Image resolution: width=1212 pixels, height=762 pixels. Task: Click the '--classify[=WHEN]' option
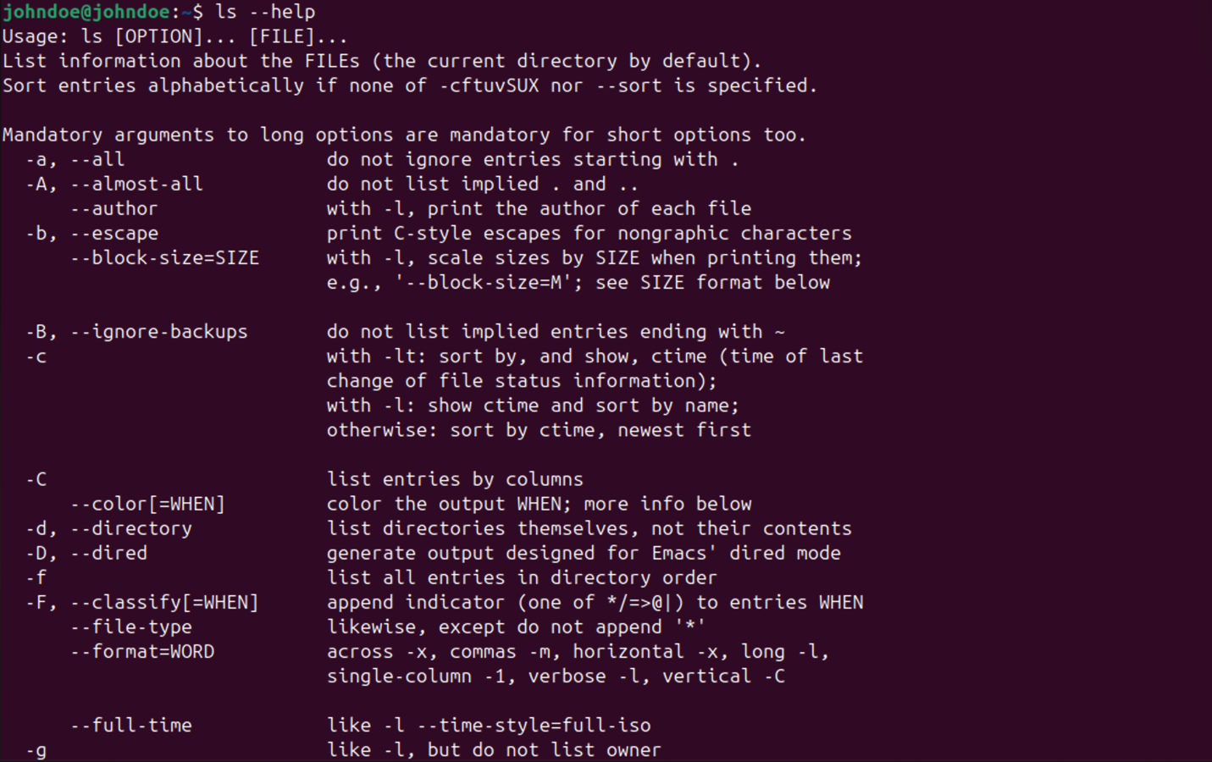(164, 602)
